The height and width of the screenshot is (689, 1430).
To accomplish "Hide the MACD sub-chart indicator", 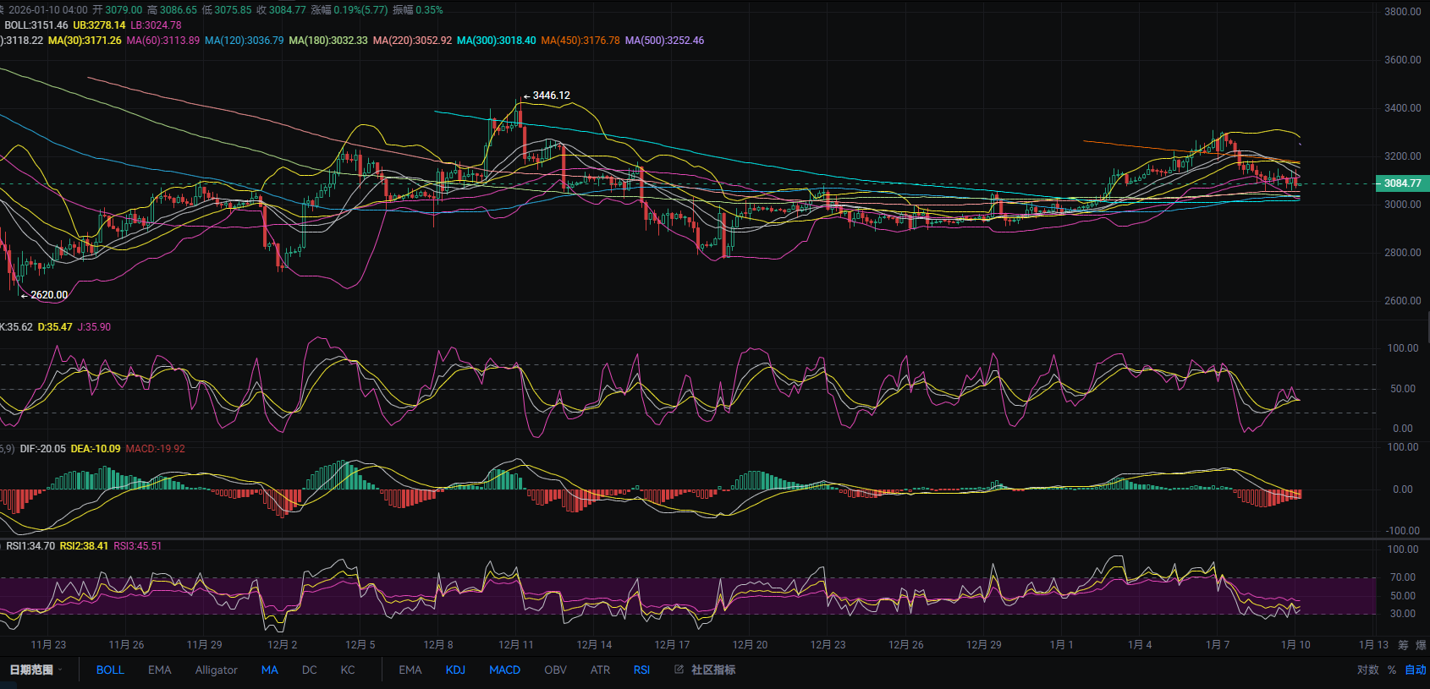I will coord(504,670).
